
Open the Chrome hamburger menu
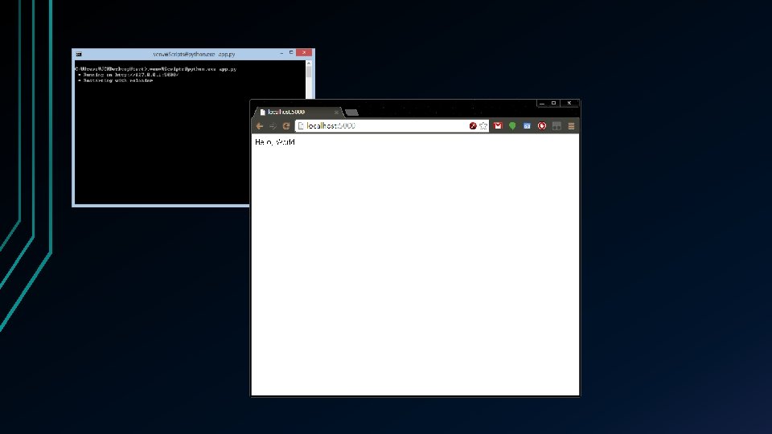(x=571, y=126)
